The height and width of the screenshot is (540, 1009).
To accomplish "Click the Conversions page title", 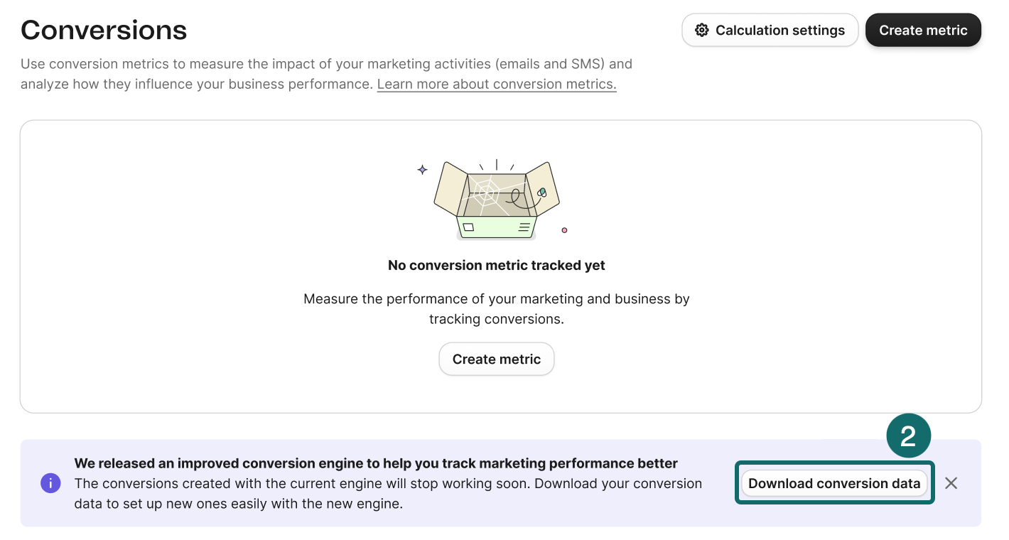I will coord(104,30).
